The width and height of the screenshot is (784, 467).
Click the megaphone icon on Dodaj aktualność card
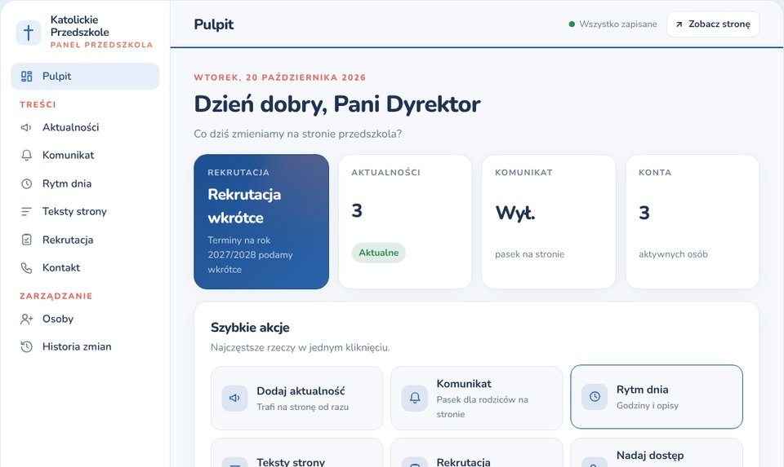point(234,399)
